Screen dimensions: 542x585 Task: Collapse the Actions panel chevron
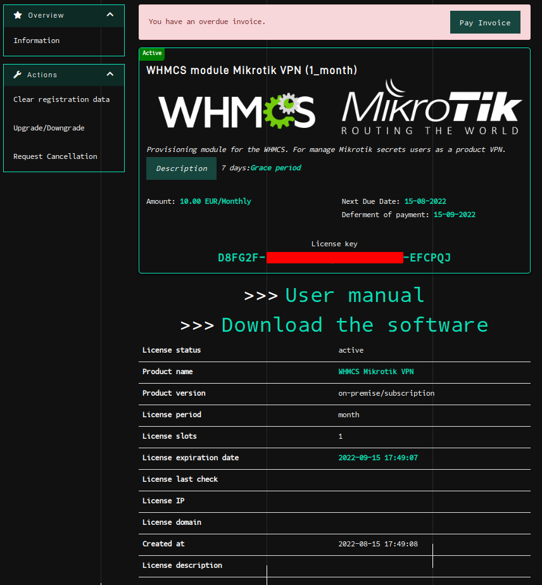pyautogui.click(x=110, y=74)
